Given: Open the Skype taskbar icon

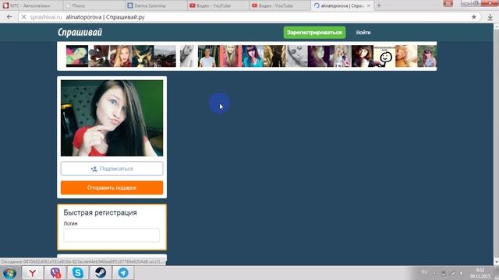Looking at the screenshot, I should tap(78, 273).
